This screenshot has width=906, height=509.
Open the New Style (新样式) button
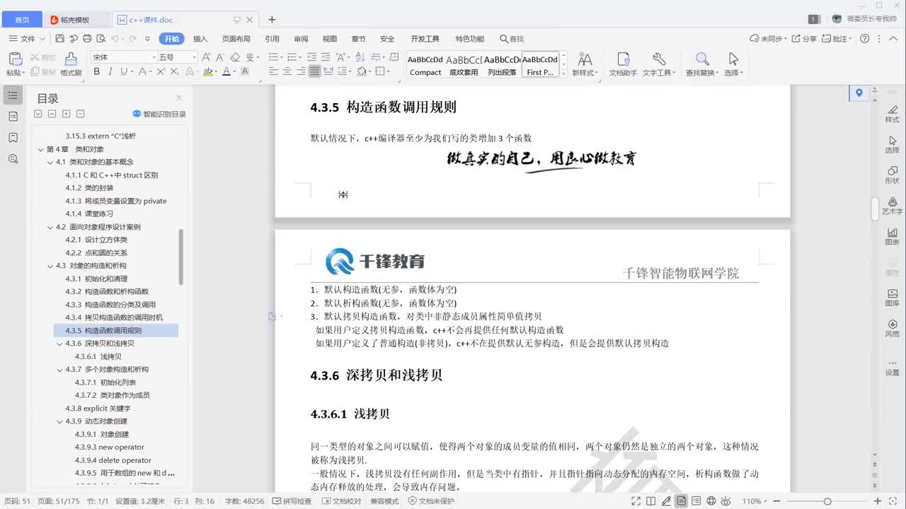(x=584, y=64)
